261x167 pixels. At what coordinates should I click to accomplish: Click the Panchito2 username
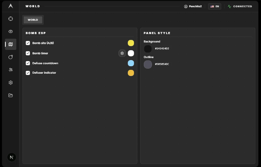click(x=195, y=6)
